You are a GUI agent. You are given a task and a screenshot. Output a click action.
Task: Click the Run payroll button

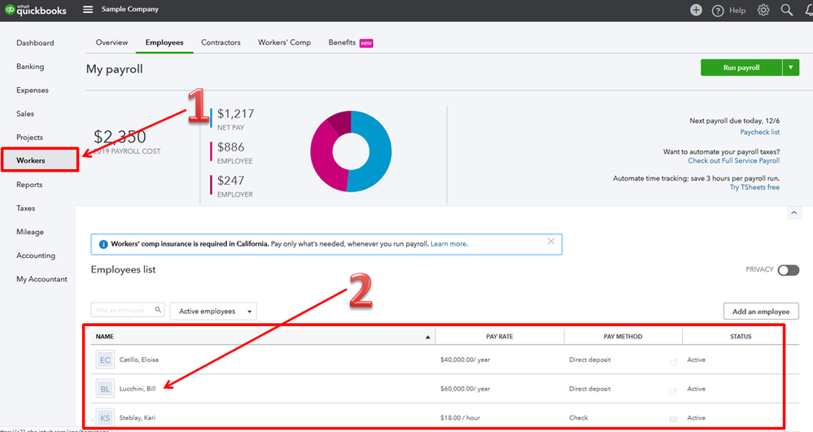pos(741,68)
